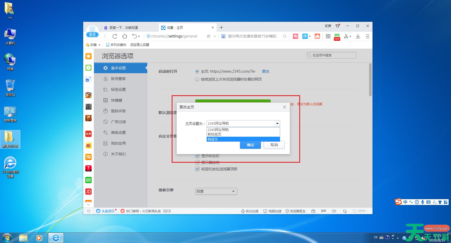Screen dimensions: 451x243
Task: Select the 继续浏览上次关闭的网页 radio option
Action: pyautogui.click(x=197, y=79)
